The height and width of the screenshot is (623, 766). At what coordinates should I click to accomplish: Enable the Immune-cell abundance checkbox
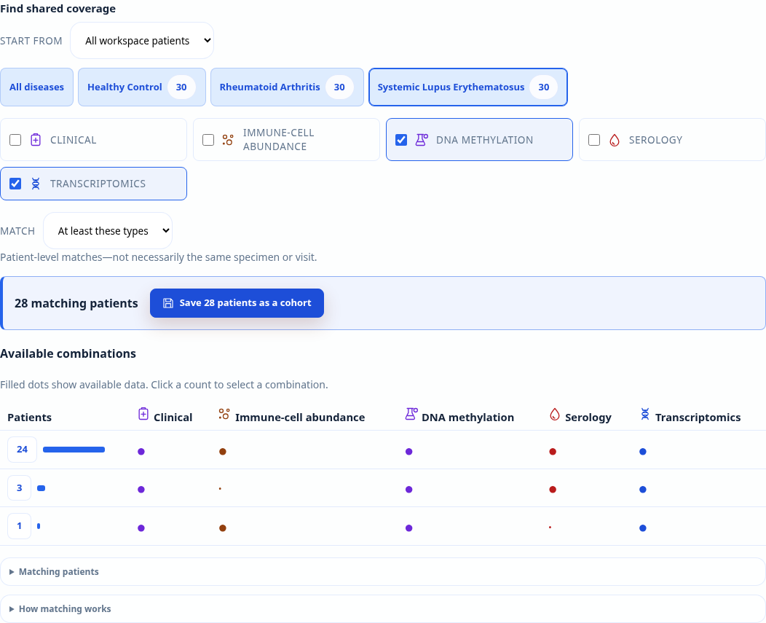tap(208, 140)
